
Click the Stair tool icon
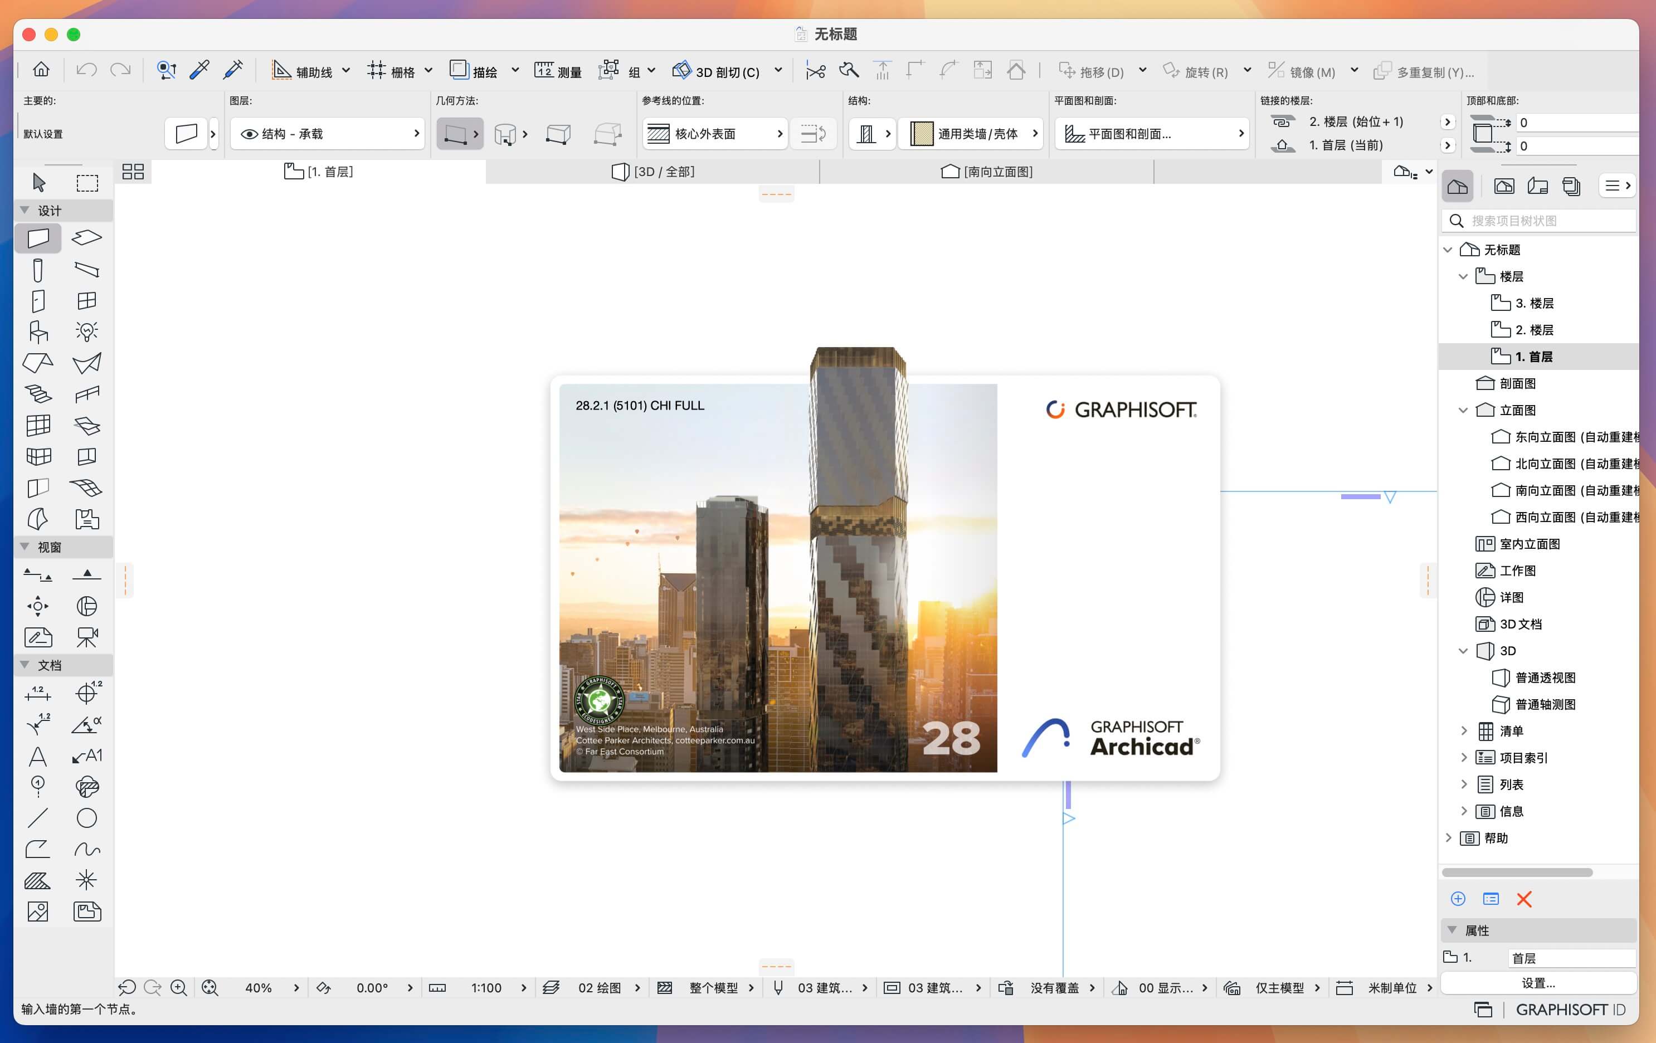38,394
